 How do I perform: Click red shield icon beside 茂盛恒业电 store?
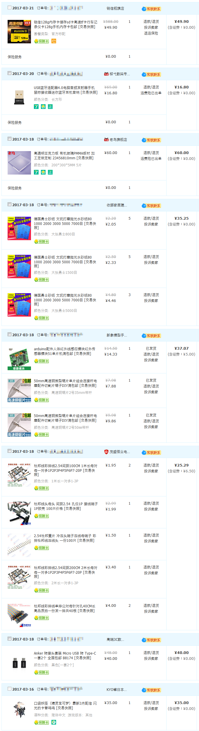(106, 452)
